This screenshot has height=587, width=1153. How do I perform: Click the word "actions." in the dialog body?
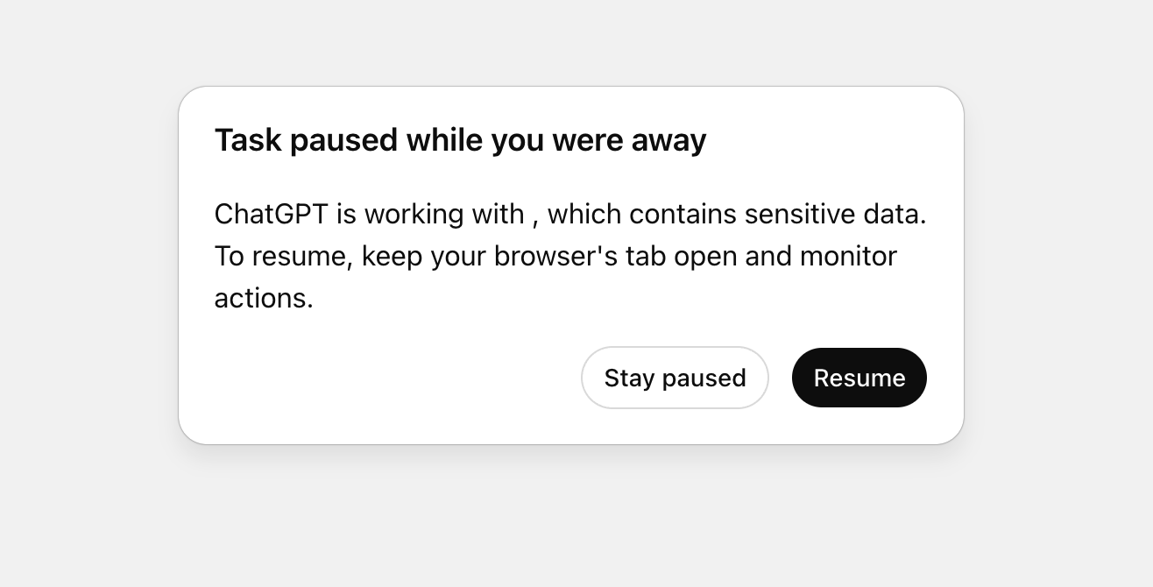tap(264, 298)
